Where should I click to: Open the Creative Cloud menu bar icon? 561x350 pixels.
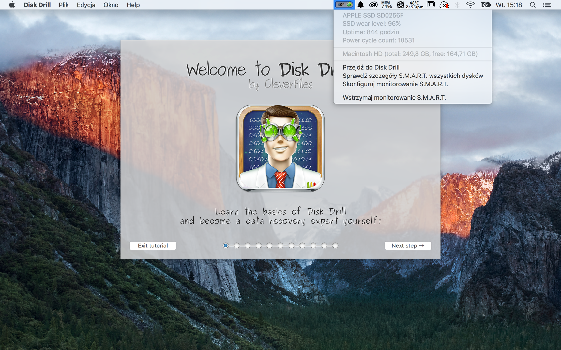tap(373, 5)
